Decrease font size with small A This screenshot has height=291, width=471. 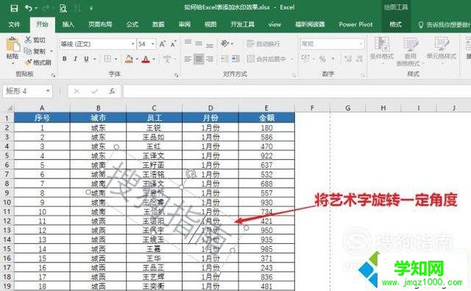click(174, 44)
